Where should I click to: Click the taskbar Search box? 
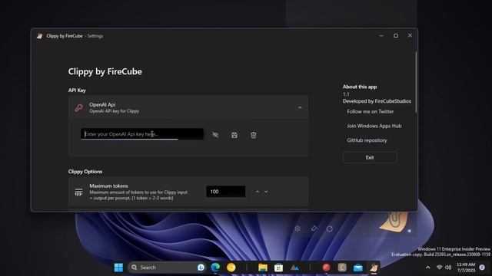[167, 268]
